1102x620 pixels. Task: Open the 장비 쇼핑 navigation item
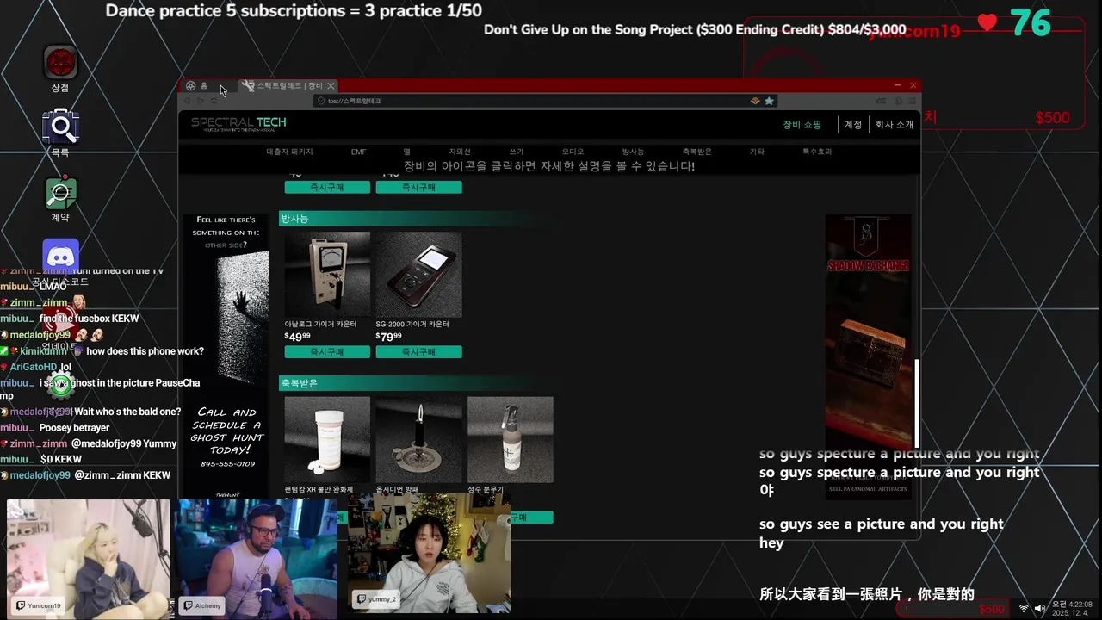802,124
